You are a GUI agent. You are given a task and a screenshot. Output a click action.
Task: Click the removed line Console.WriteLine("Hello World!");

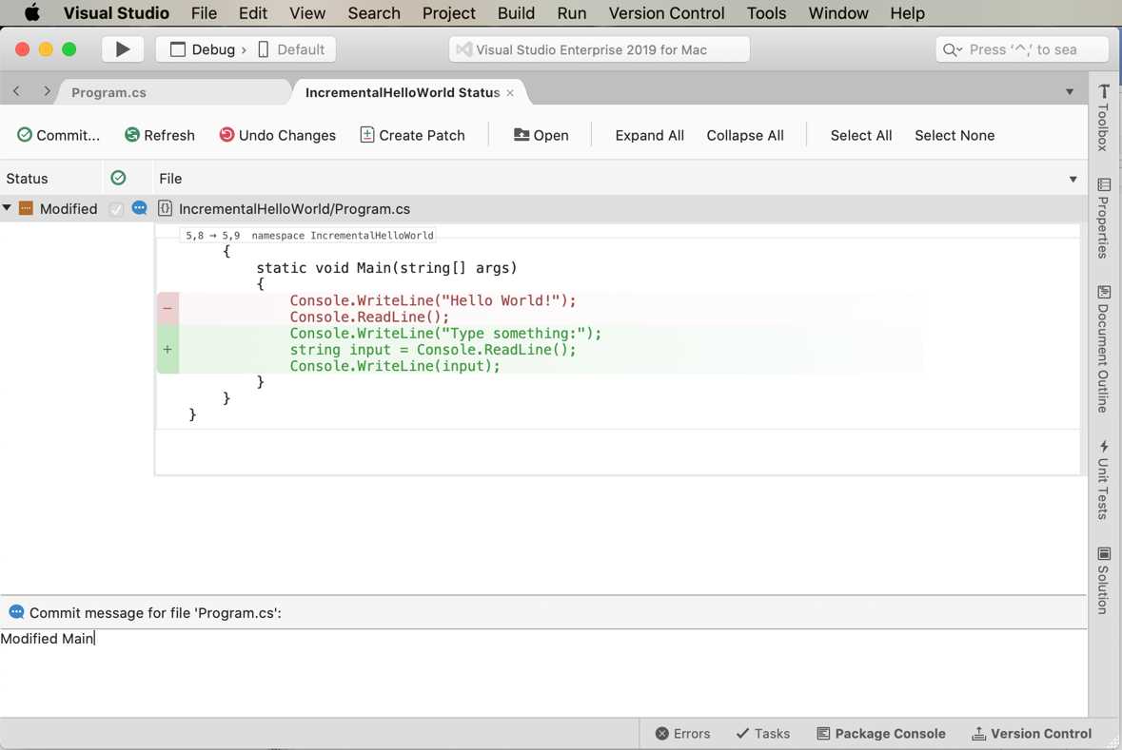coord(433,300)
